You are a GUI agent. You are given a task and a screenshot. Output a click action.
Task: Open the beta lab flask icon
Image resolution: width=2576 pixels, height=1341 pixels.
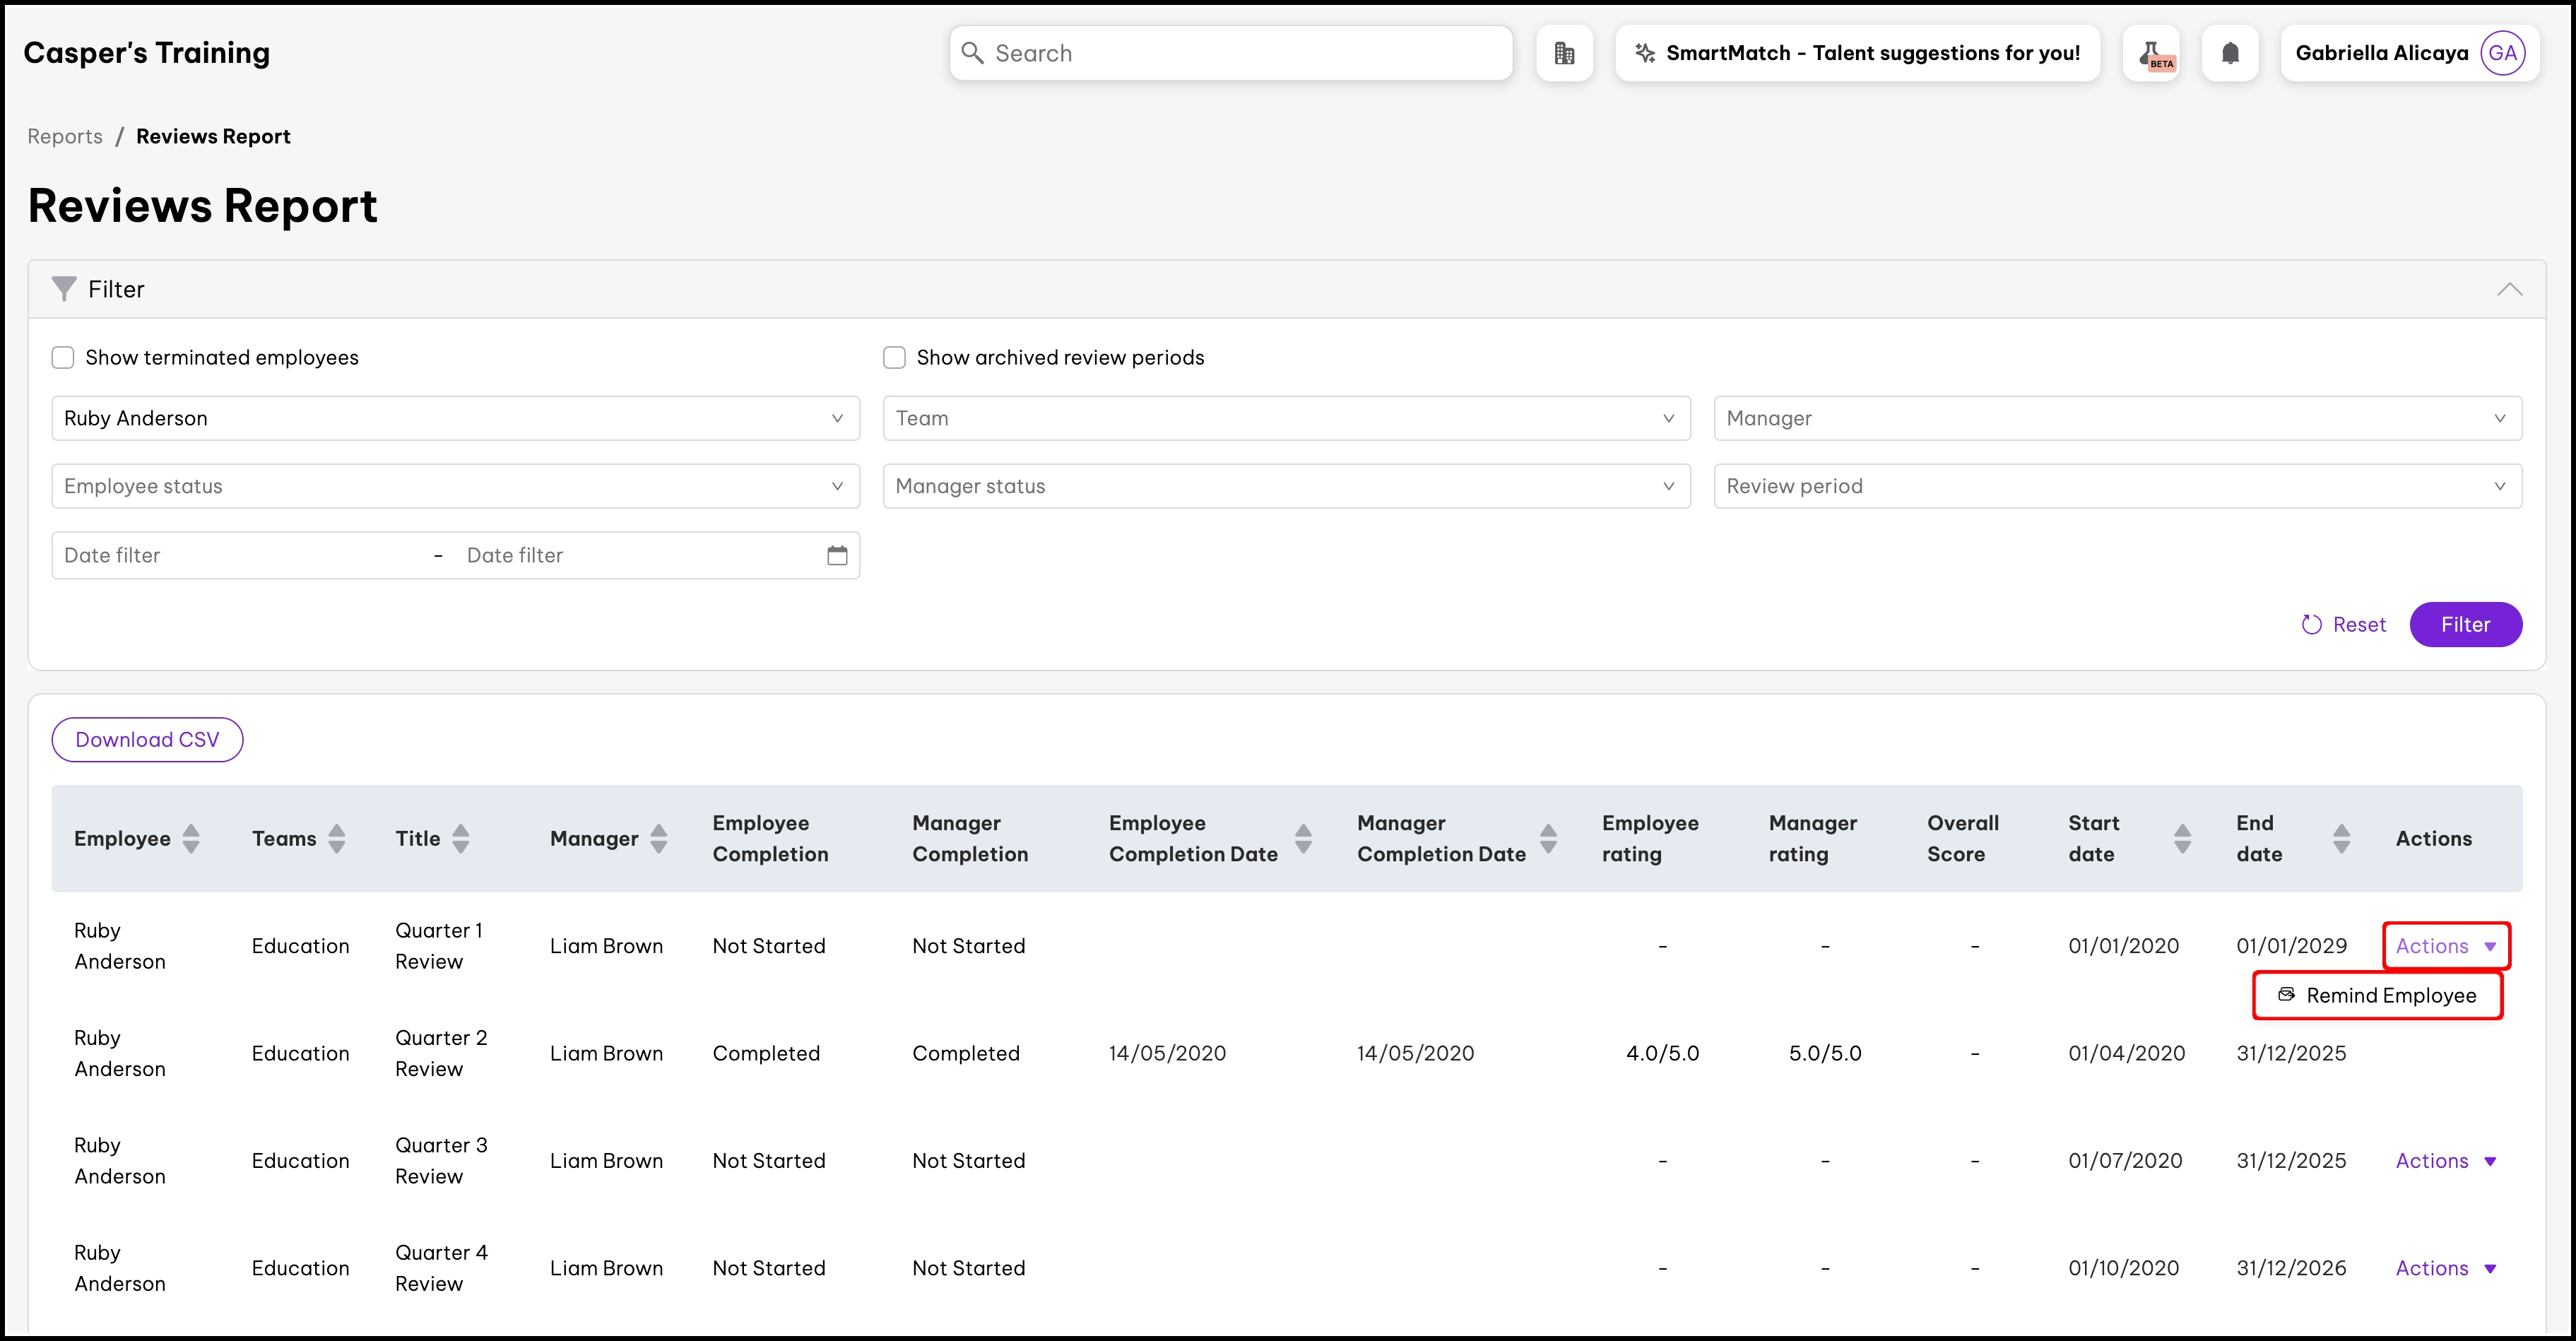(x=2151, y=53)
